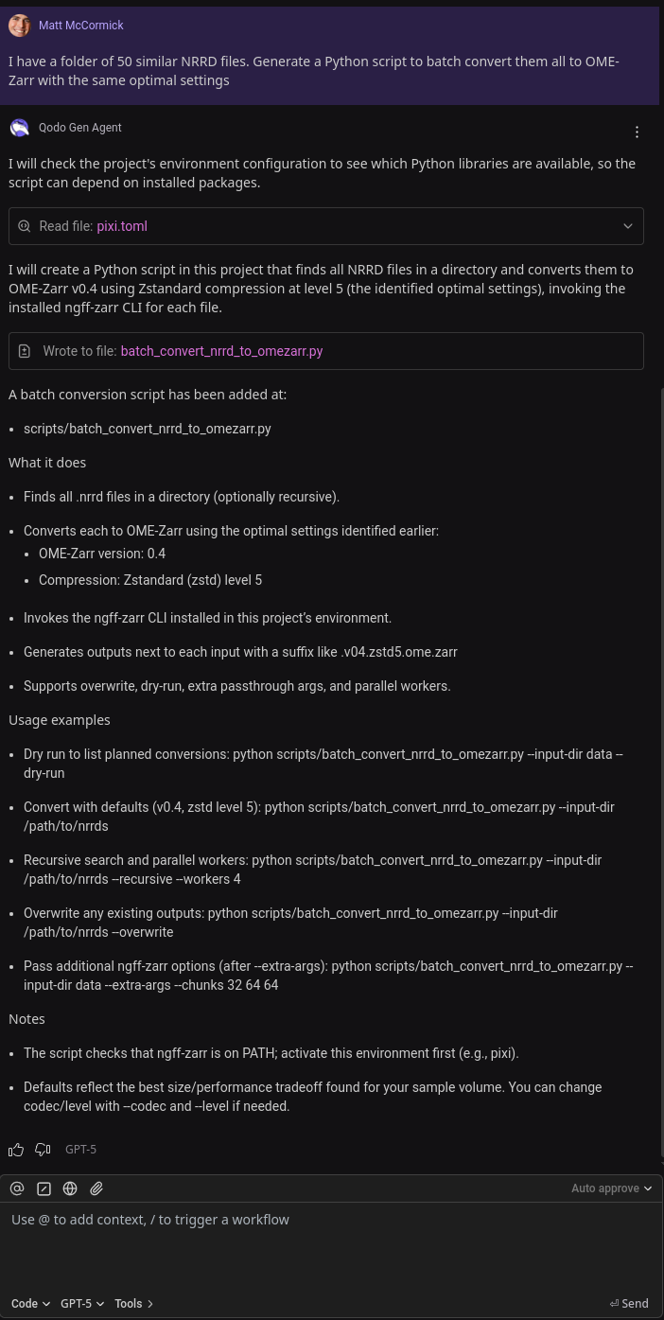The height and width of the screenshot is (1320, 664).
Task: Click the file icon beside Wrote to file
Action: (x=25, y=351)
